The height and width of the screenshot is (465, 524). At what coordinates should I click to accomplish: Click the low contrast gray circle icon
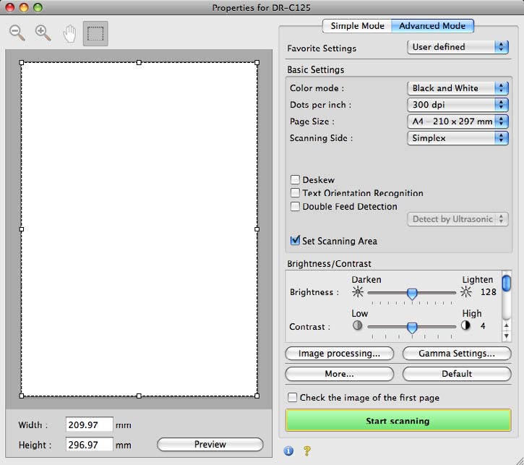pyautogui.click(x=358, y=325)
